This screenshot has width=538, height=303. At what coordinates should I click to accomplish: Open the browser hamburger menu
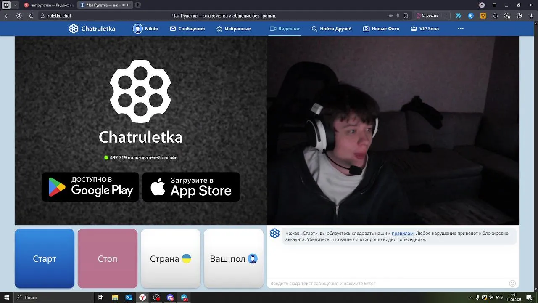tap(494, 5)
